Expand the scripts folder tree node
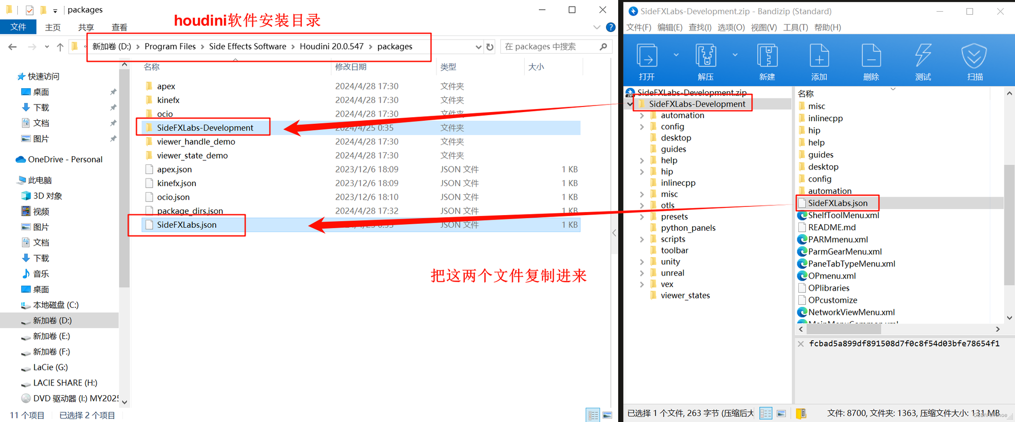Image resolution: width=1015 pixels, height=422 pixels. tap(642, 239)
